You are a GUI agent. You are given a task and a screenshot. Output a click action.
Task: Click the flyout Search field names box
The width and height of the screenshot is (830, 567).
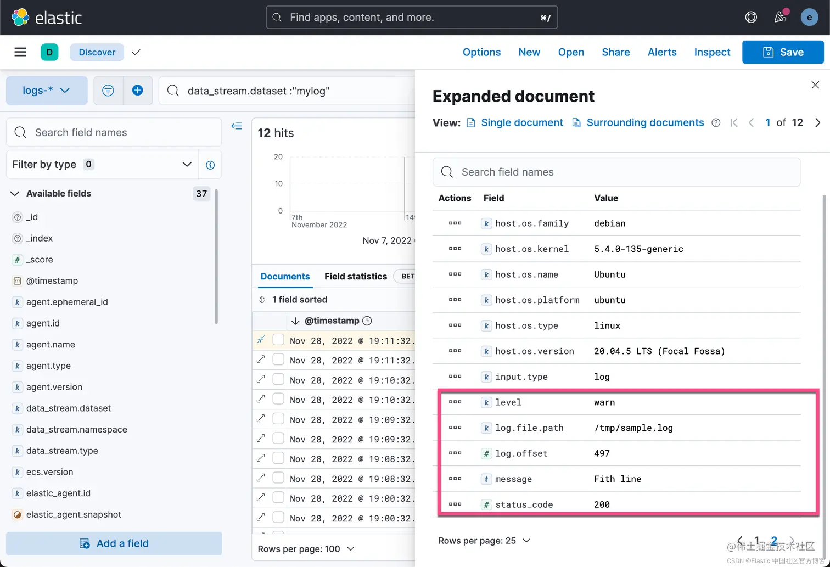pos(616,172)
